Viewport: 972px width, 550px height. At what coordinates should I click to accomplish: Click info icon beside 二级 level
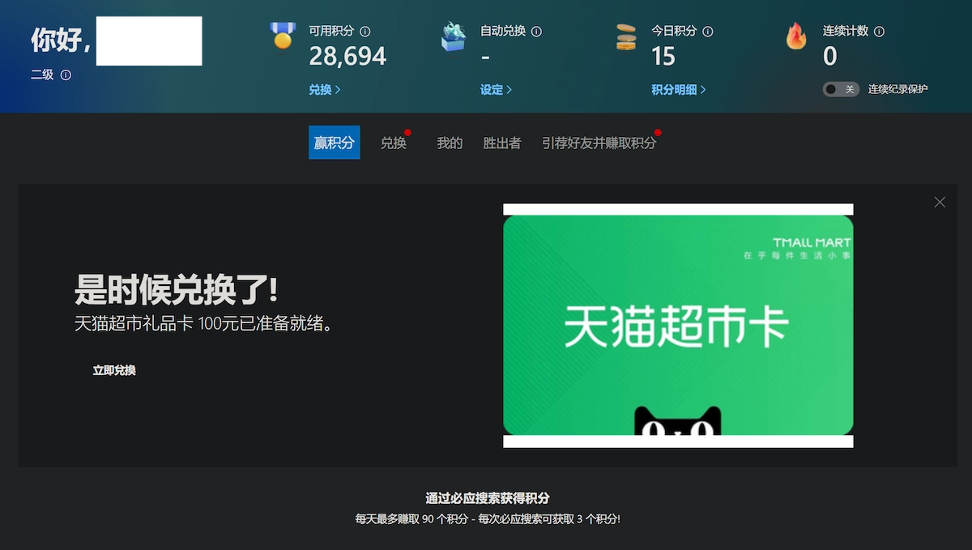pyautogui.click(x=66, y=75)
